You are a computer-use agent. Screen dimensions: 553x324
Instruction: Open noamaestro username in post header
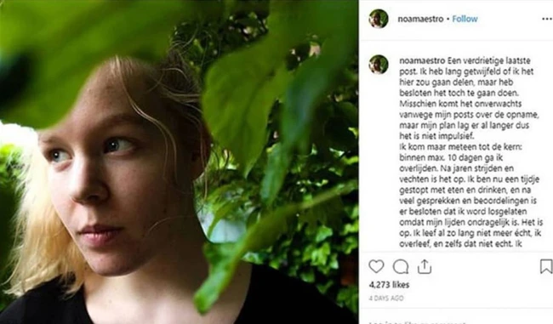pyautogui.click(x=420, y=19)
